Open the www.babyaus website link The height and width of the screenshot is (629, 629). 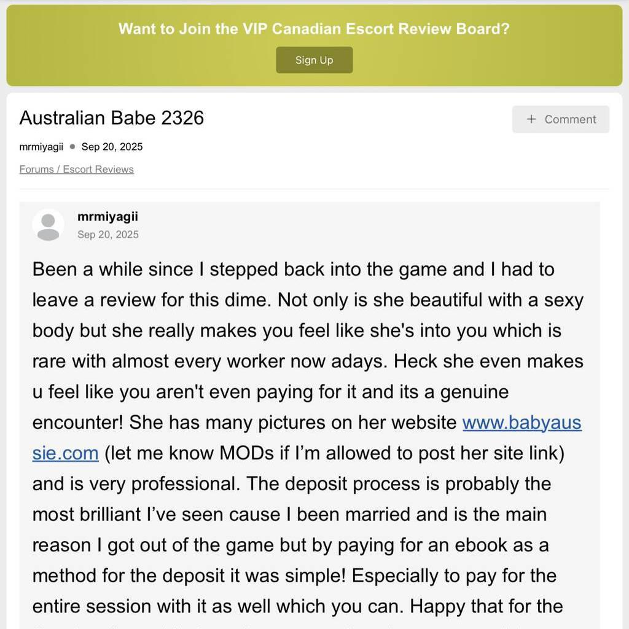(522, 423)
